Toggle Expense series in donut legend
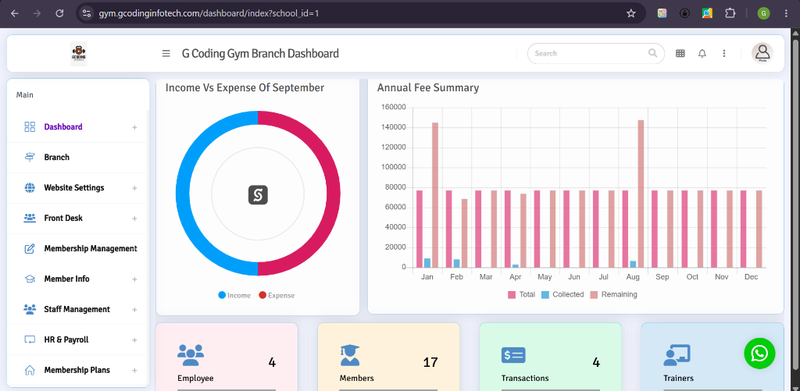The height and width of the screenshot is (391, 800). click(x=277, y=295)
